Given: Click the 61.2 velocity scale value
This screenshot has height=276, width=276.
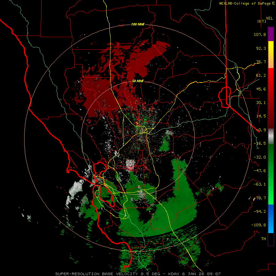Looking at the screenshot, I should (261, 75).
